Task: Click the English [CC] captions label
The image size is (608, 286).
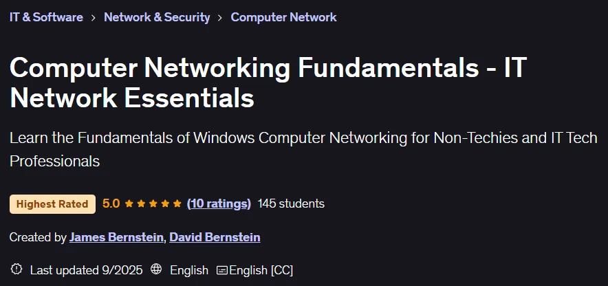Action: [x=261, y=270]
